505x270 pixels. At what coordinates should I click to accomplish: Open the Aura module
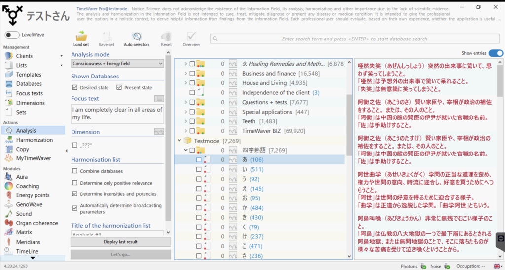[x=22, y=177]
